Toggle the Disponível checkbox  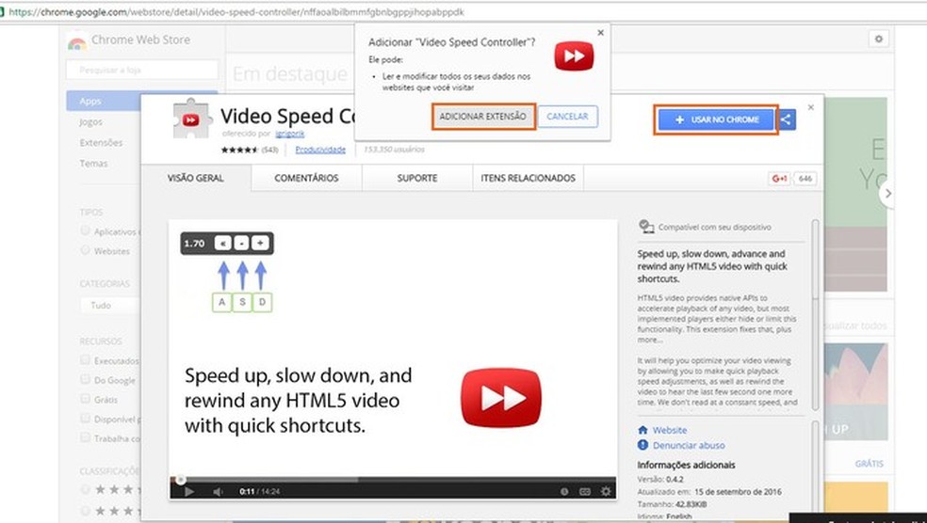tap(85, 418)
